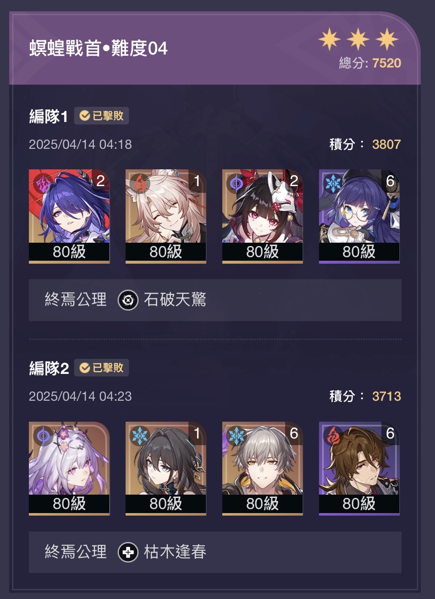This screenshot has width=435, height=599.
Task: Click the 編隊2 已擊敗 defeated badge
Action: pyautogui.click(x=101, y=368)
